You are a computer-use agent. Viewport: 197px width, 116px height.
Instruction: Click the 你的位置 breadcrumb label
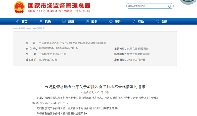point(17,28)
